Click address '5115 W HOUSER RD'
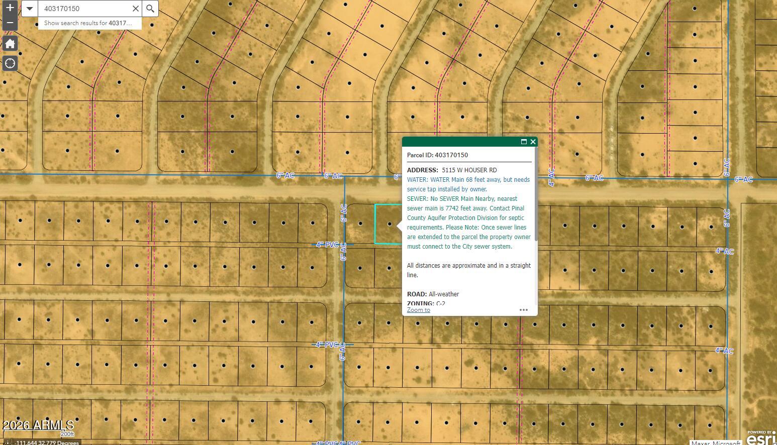 click(x=469, y=170)
